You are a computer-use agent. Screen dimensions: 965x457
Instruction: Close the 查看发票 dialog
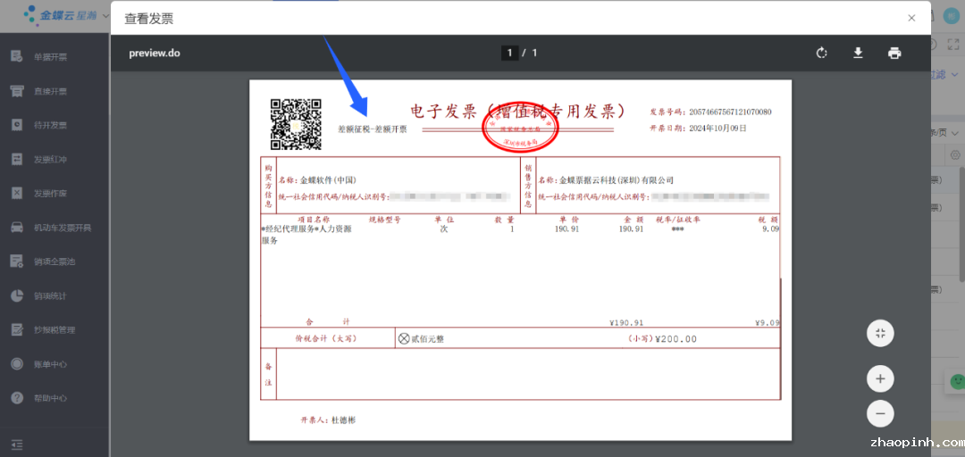pos(911,18)
